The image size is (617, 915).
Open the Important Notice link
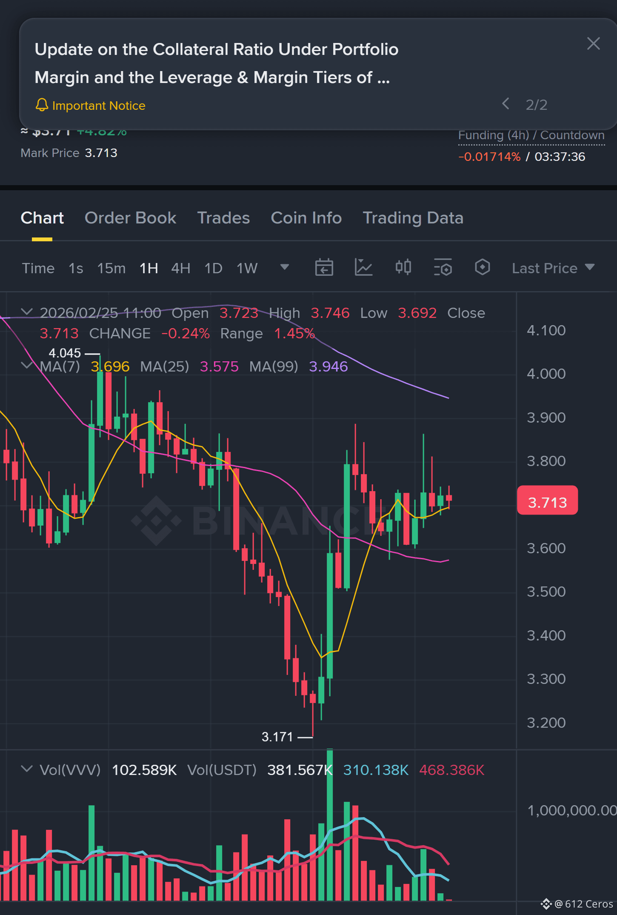click(99, 106)
